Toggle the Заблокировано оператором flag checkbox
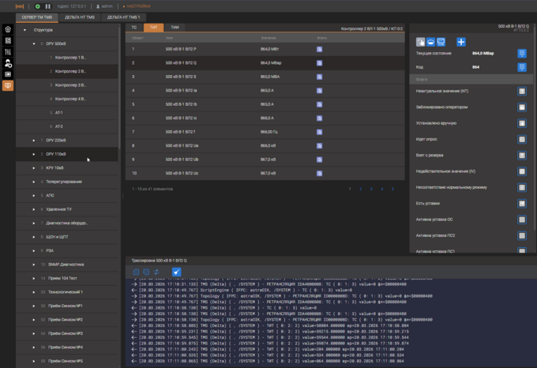The height and width of the screenshot is (368, 537). pos(522,107)
